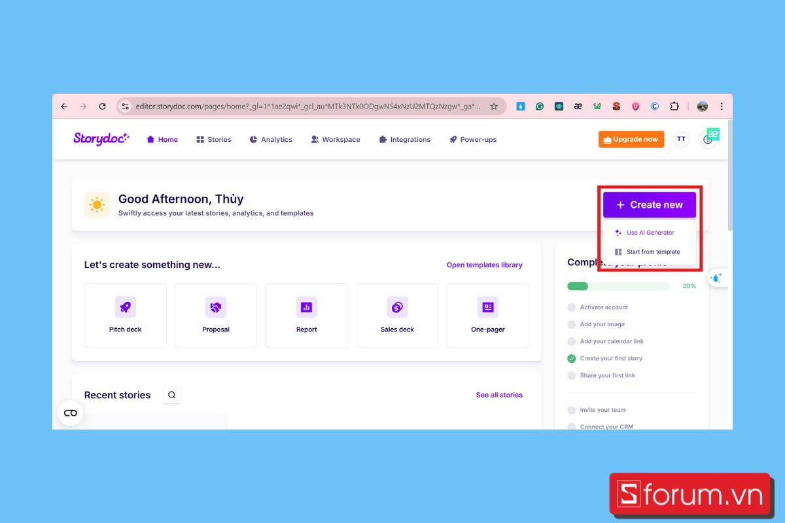View site information icon in address bar
The height and width of the screenshot is (523, 785).
(126, 107)
